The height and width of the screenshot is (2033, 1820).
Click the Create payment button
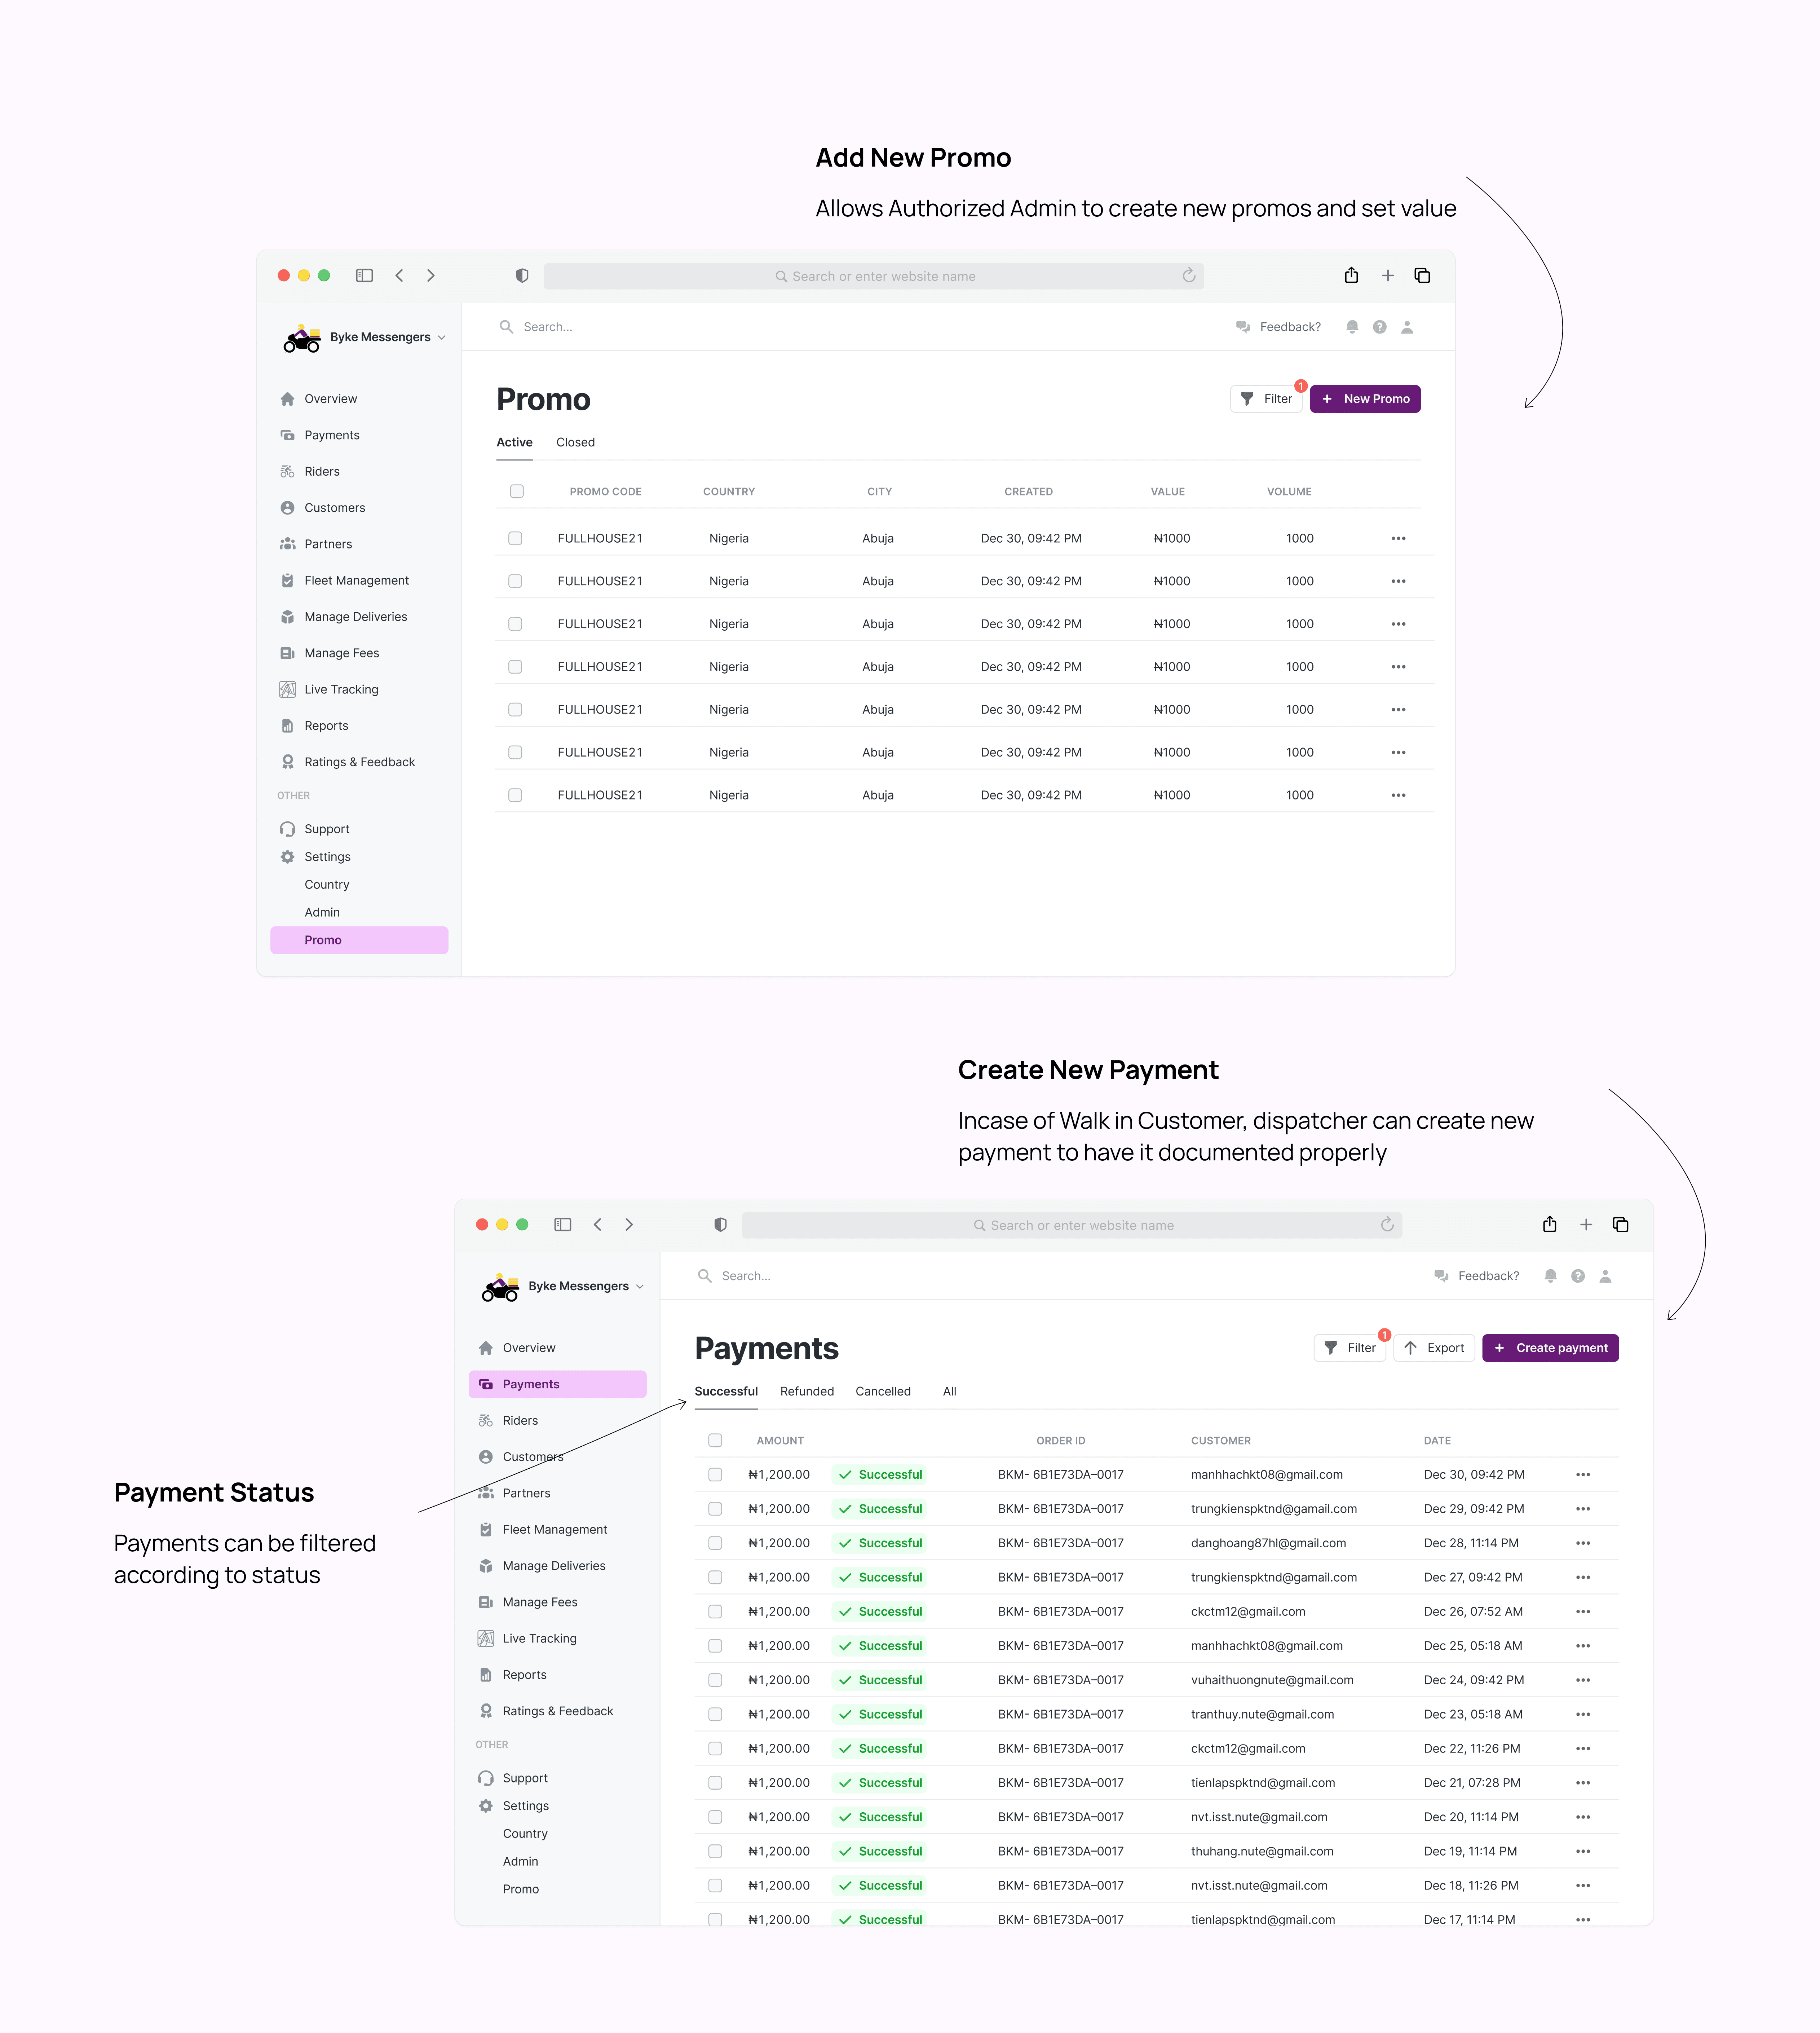pos(1550,1347)
